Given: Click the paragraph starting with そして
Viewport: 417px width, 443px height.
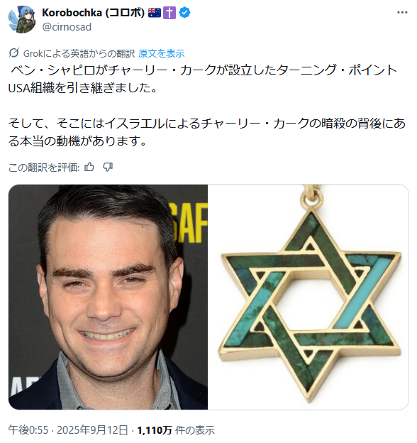Looking at the screenshot, I should (207, 132).
